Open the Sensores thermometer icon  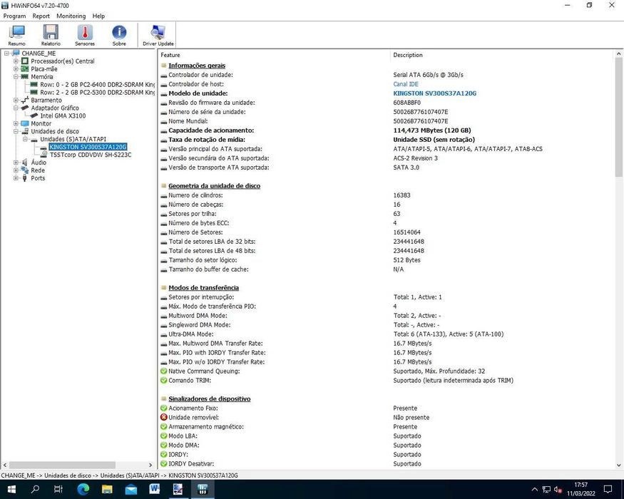point(85,35)
